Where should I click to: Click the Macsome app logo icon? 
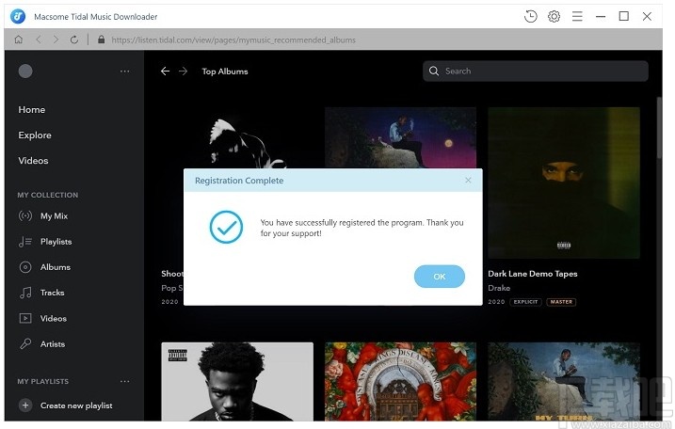[18, 16]
